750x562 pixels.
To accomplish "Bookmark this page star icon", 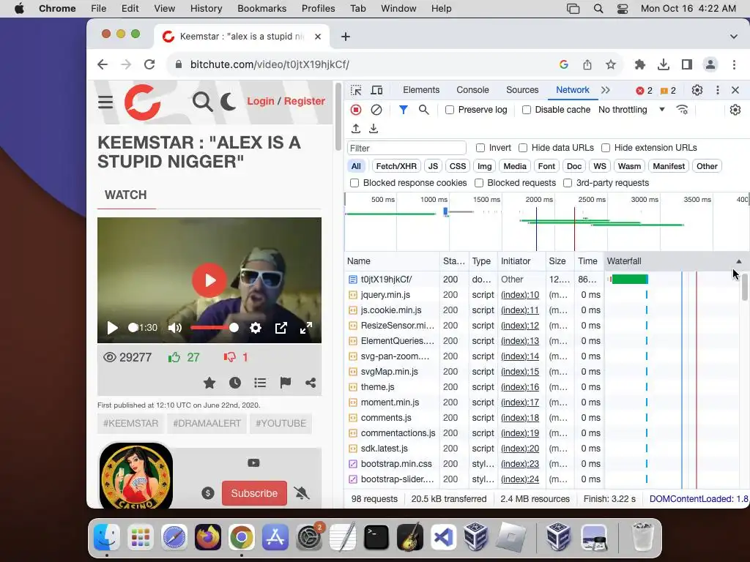I will (611, 64).
